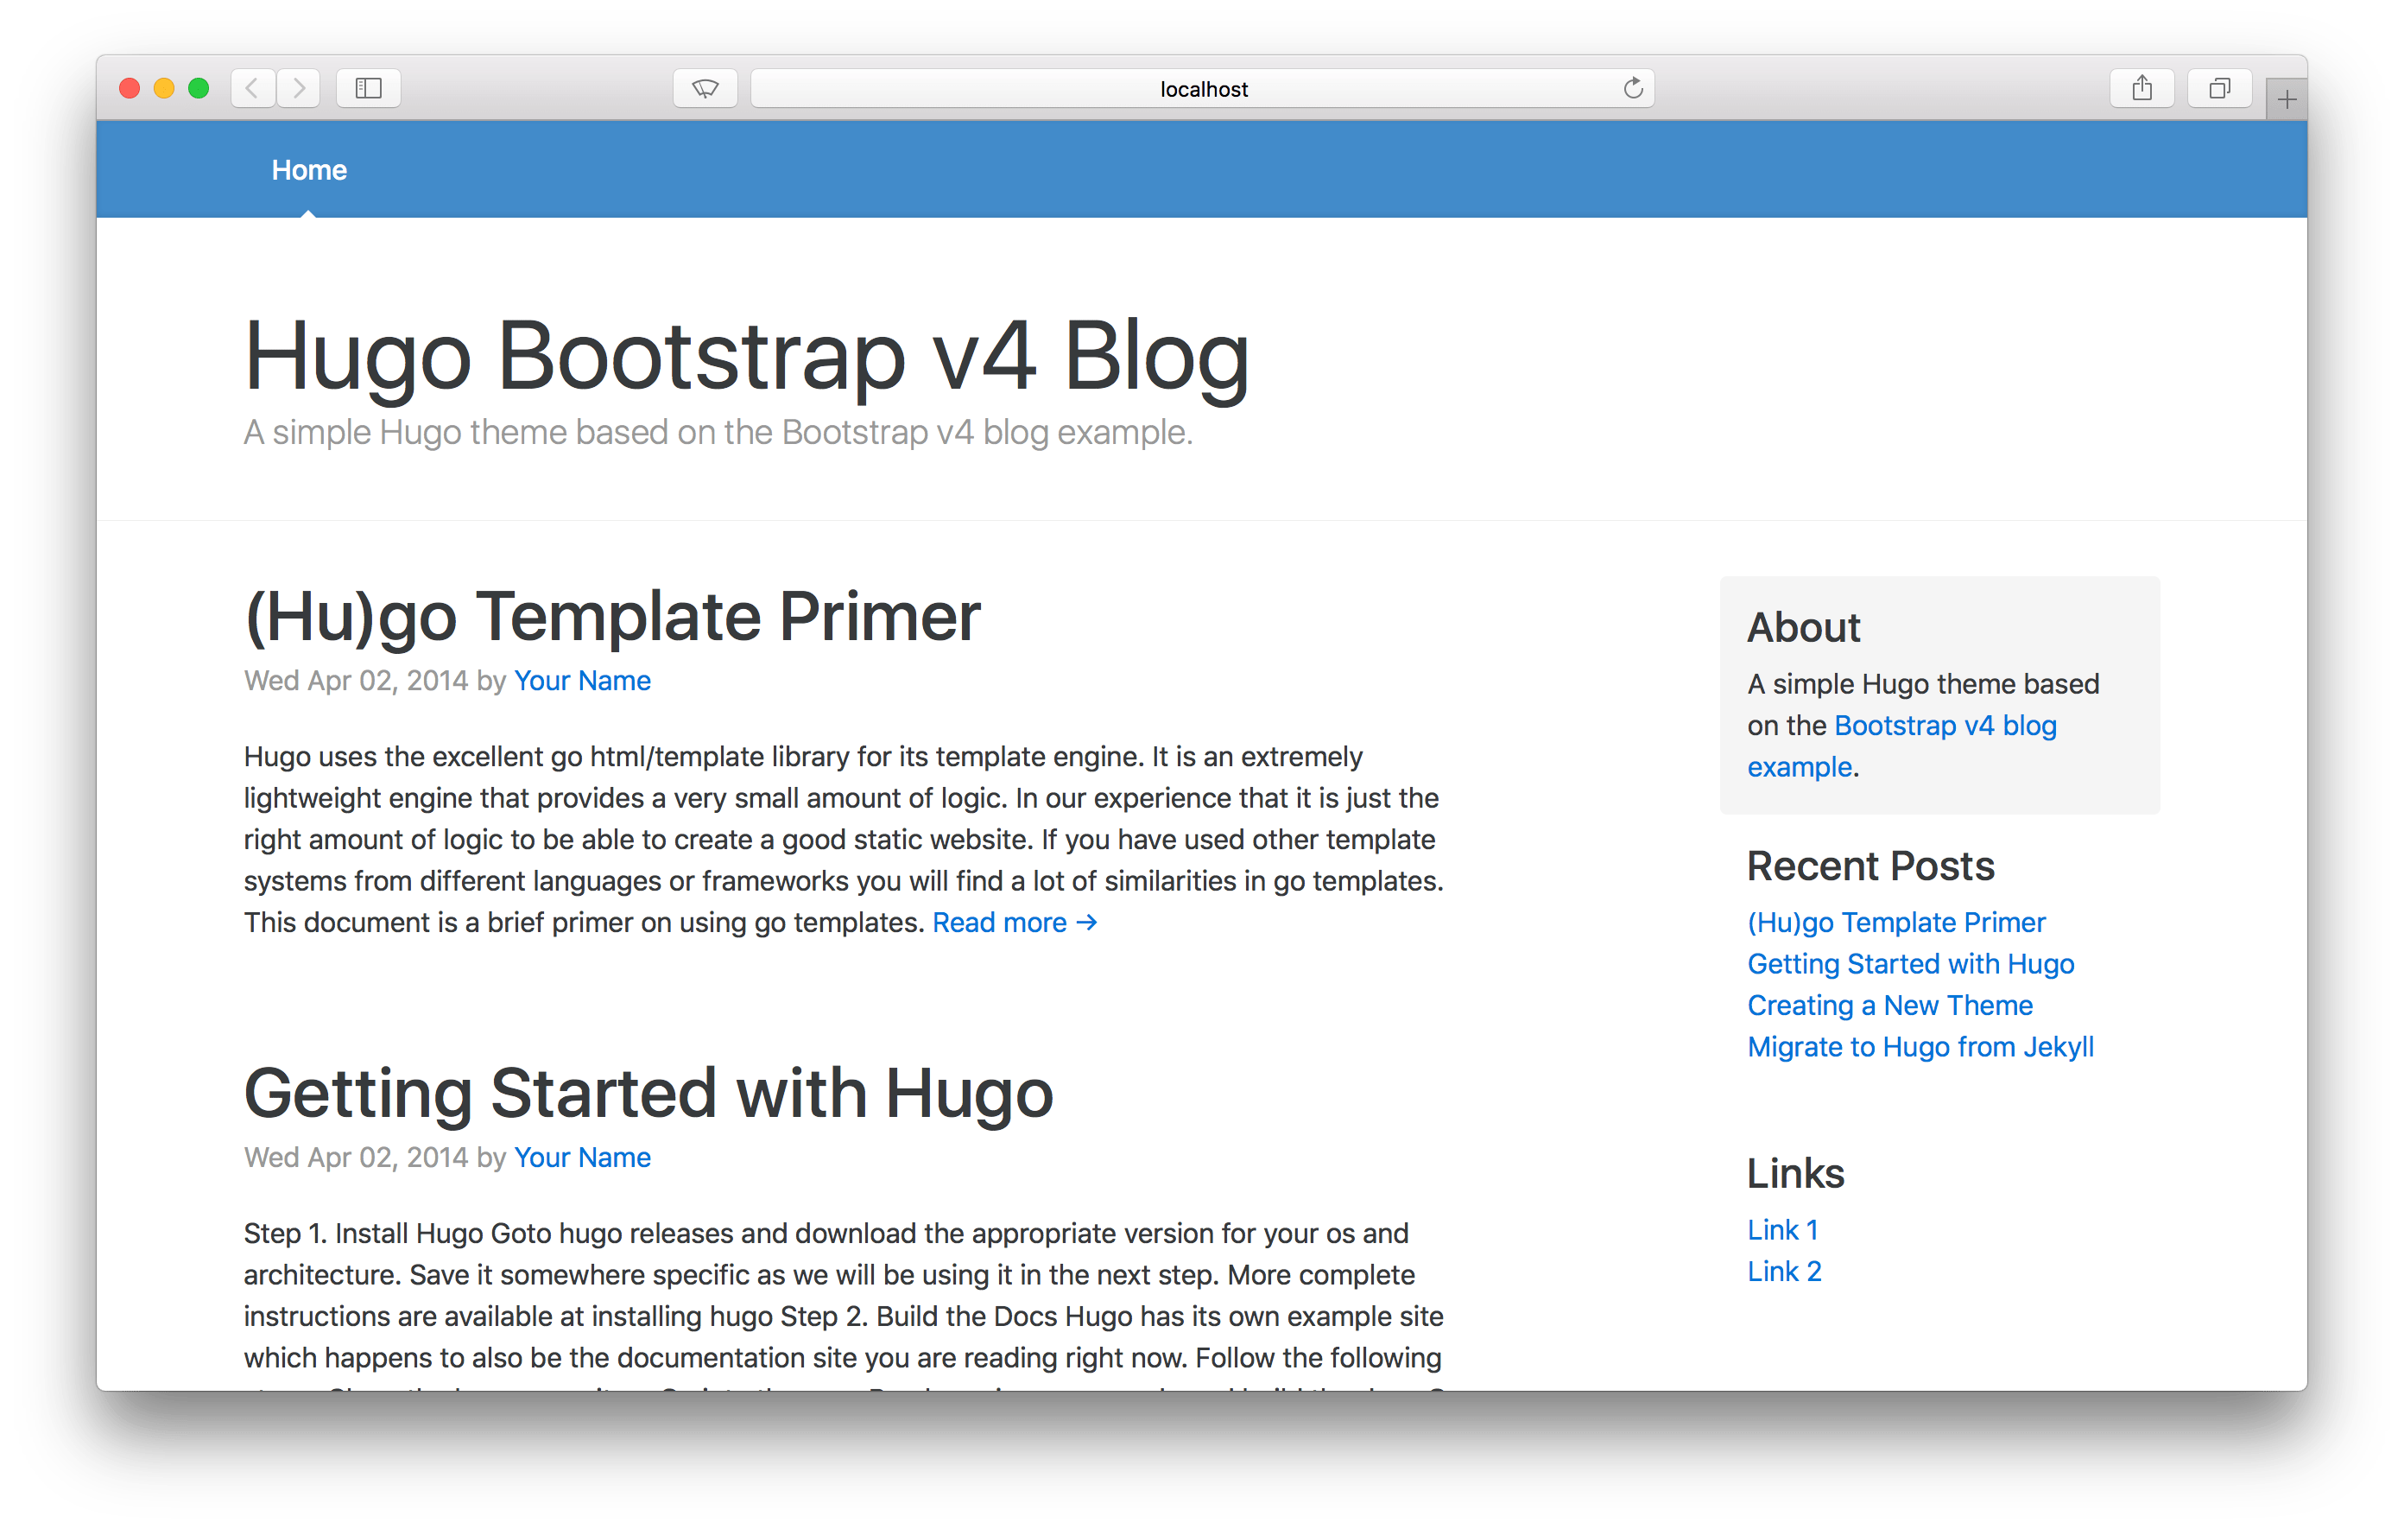Click the page reload icon
Viewport: 2404px width, 1529px height.
tap(1631, 87)
